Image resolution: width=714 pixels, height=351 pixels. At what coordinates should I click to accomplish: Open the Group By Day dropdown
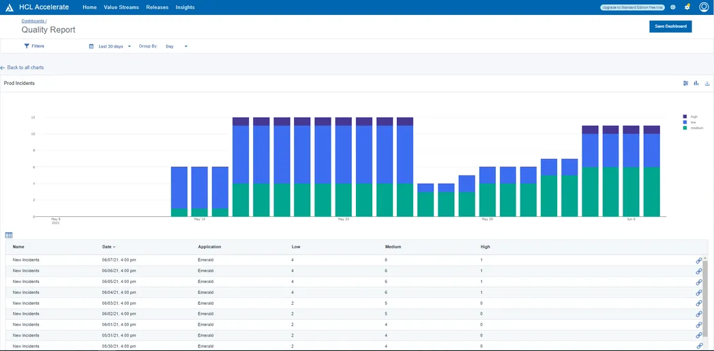(176, 46)
